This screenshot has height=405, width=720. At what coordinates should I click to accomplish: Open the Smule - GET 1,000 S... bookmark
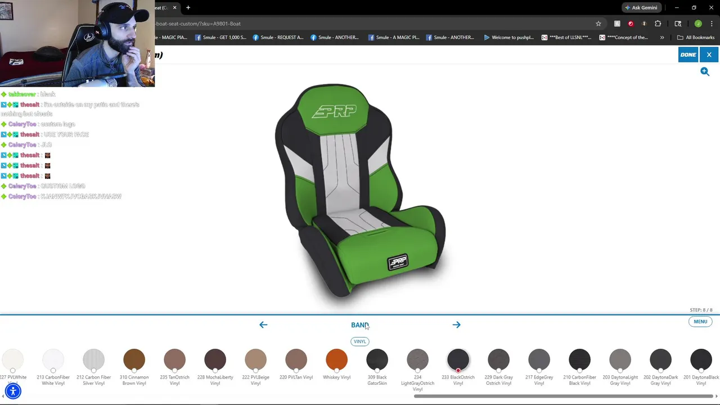click(220, 37)
